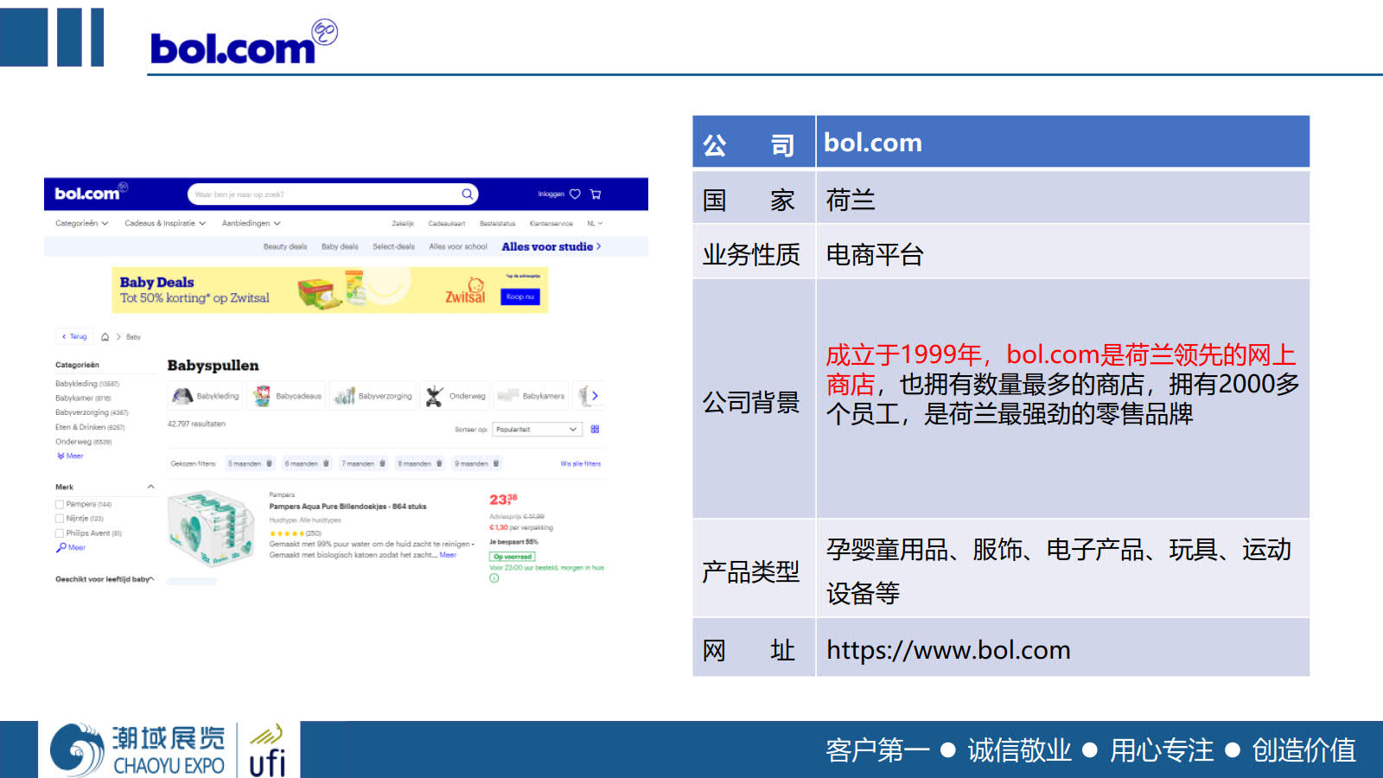Expand the Categorieën dropdown menu
Viewport: 1383px width, 778px height.
tap(81, 223)
